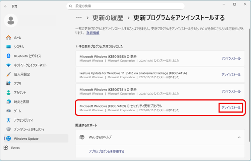Click the Home (ホーム) house icon
The height and width of the screenshot is (161, 251).
point(9,38)
